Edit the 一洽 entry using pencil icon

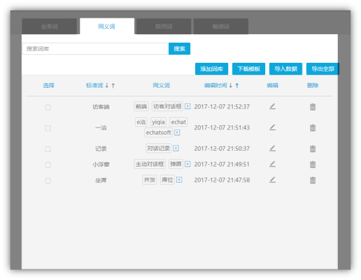point(273,127)
